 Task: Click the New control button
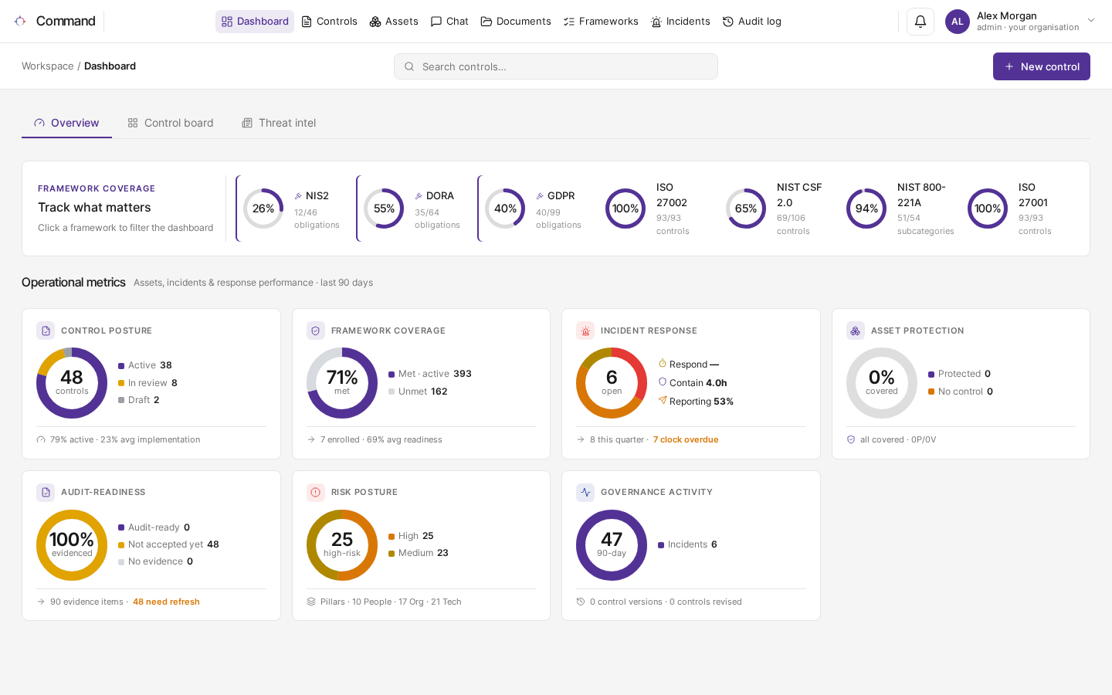tap(1042, 66)
